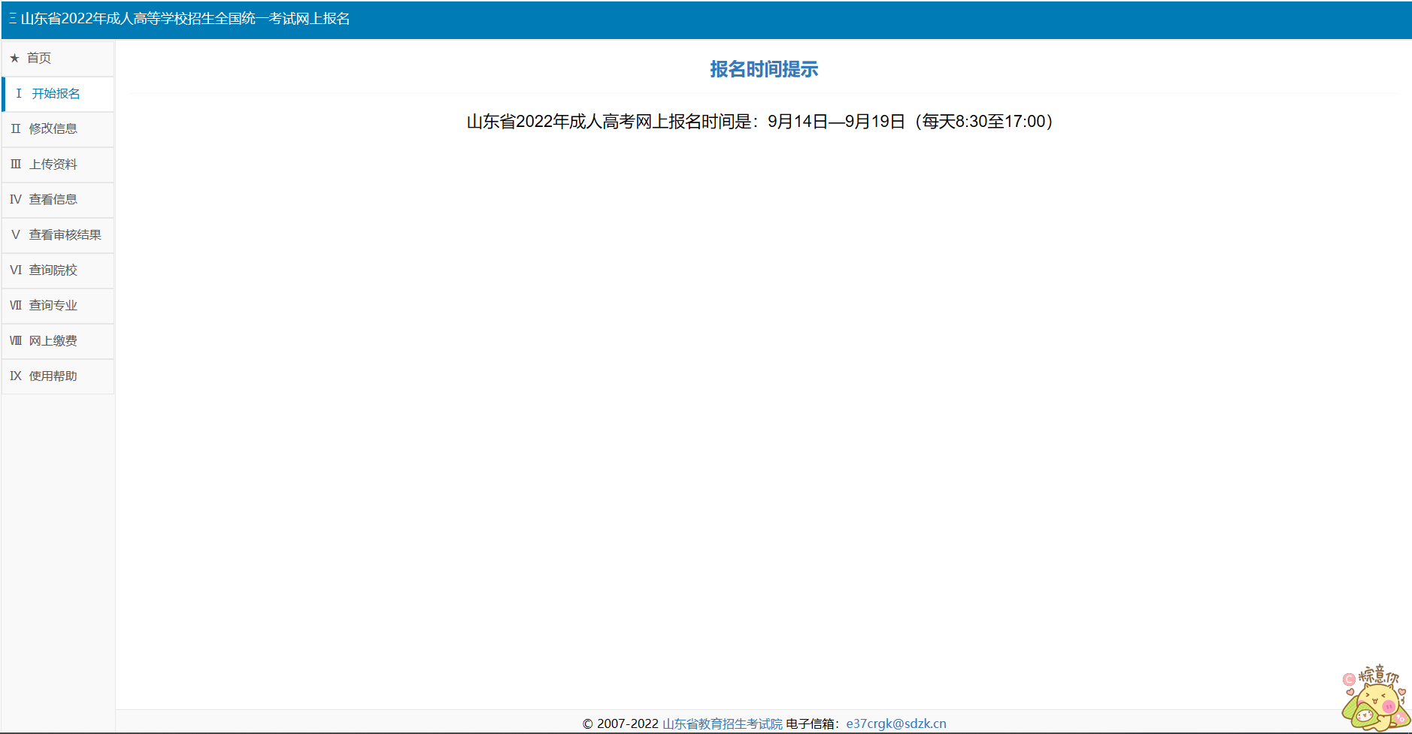Screen dimensions: 1412x734
Task: Click the cartoon mascot sticker image
Action: [x=1374, y=699]
